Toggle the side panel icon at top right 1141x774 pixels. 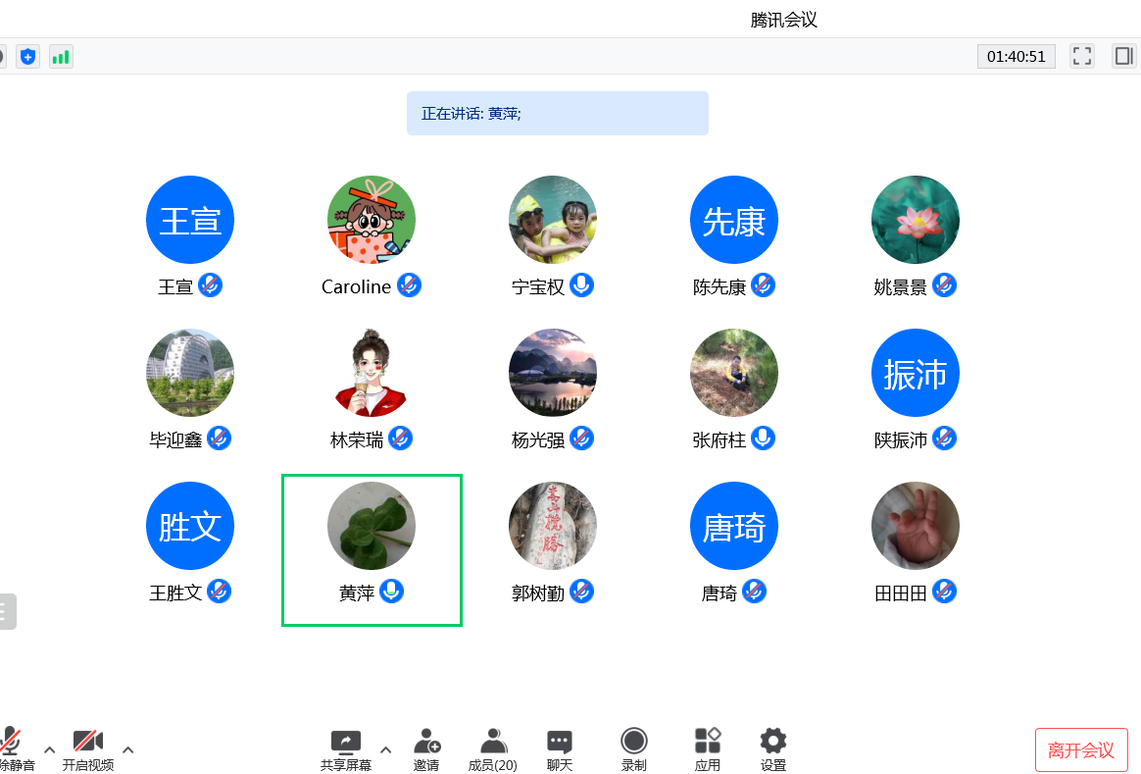click(x=1122, y=56)
